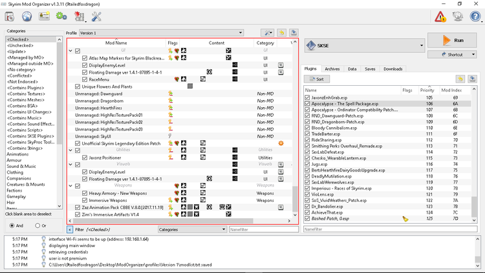The image size is (485, 273).
Task: Click grey content icon on Unique Flowers row
Action: click(190, 86)
